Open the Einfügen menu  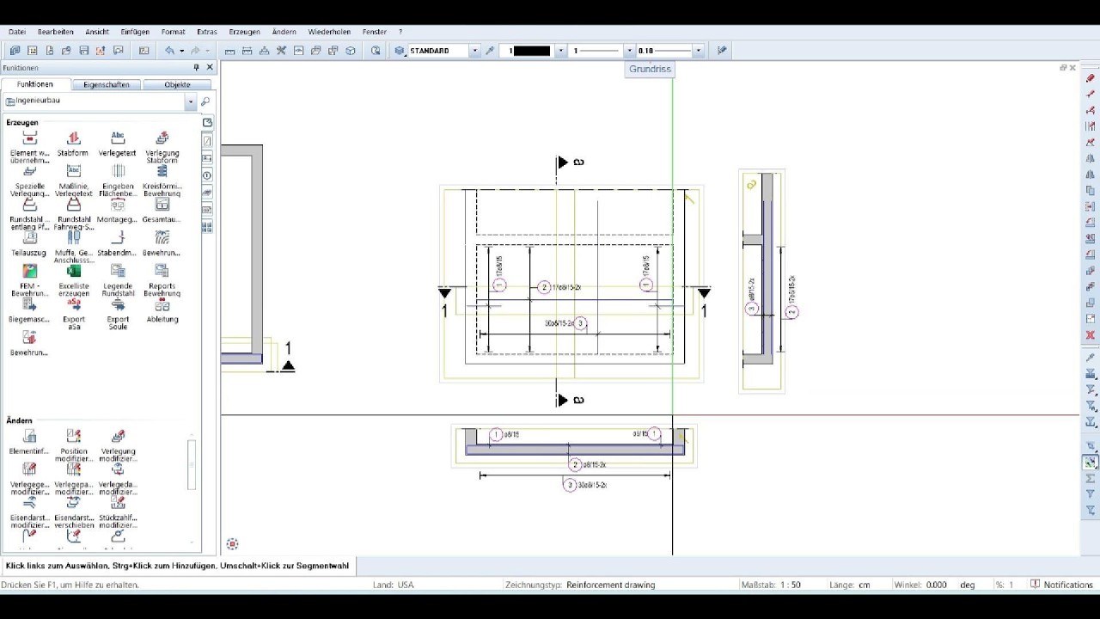pyautogui.click(x=135, y=32)
